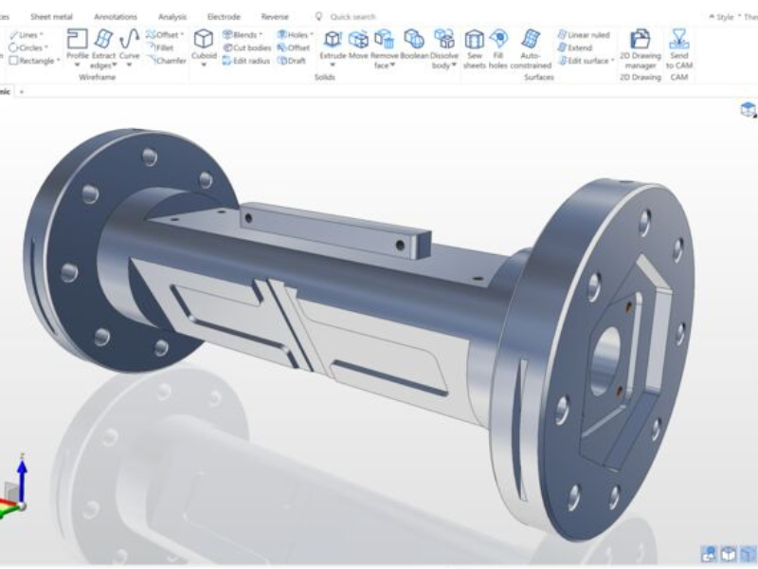Viewport: 758px width, 569px height.
Task: Expand the Blends dropdown
Action: point(246,35)
